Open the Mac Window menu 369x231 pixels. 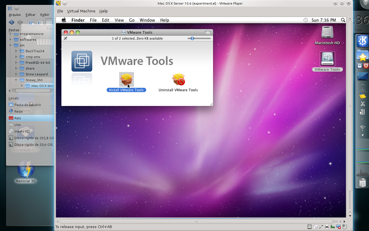coord(147,20)
